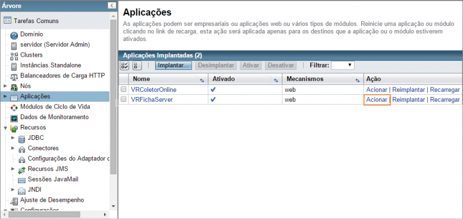Image resolution: width=463 pixels, height=219 pixels.
Task: Expand the Recursos JMS node
Action: pyautogui.click(x=13, y=169)
